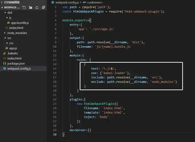195x142 pixels.
Task: Click the webpack icon in the breadcrumb
Action: click(x=53, y=2)
